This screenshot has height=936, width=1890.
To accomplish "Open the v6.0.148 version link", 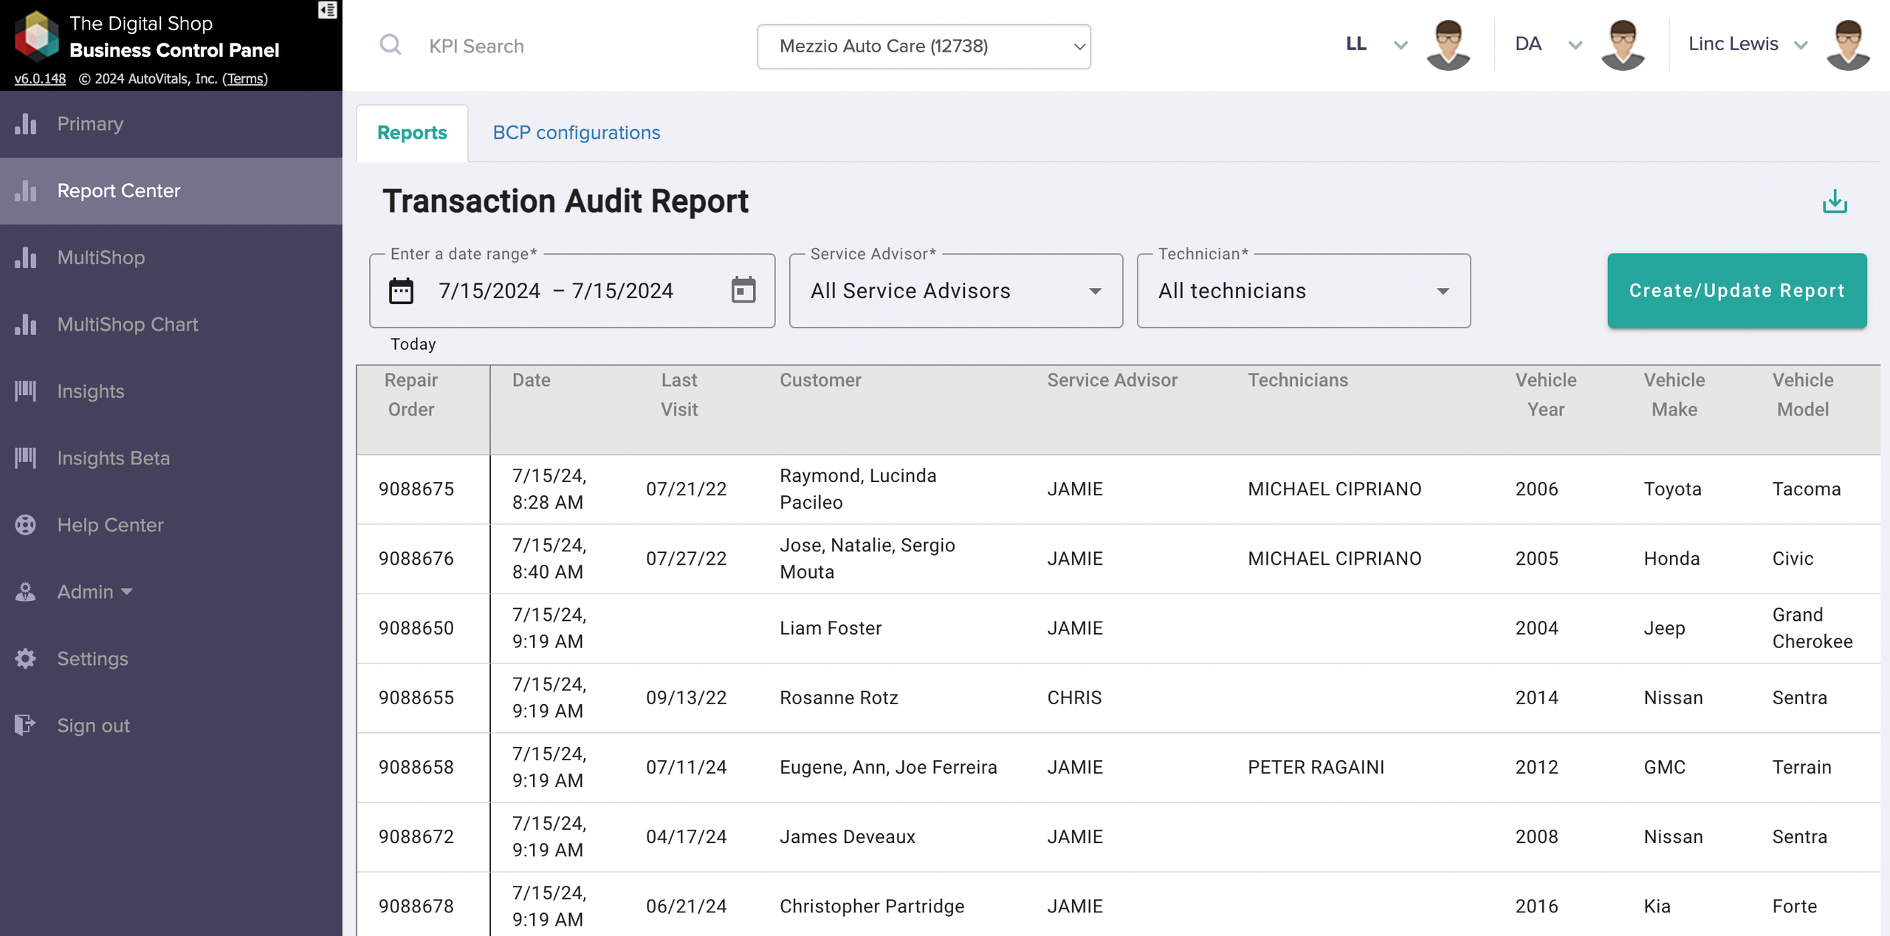I will pyautogui.click(x=40, y=78).
